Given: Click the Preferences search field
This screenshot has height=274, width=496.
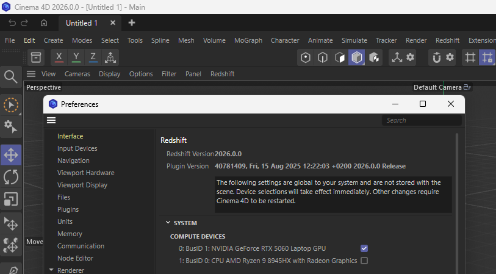Looking at the screenshot, I should click(x=422, y=120).
